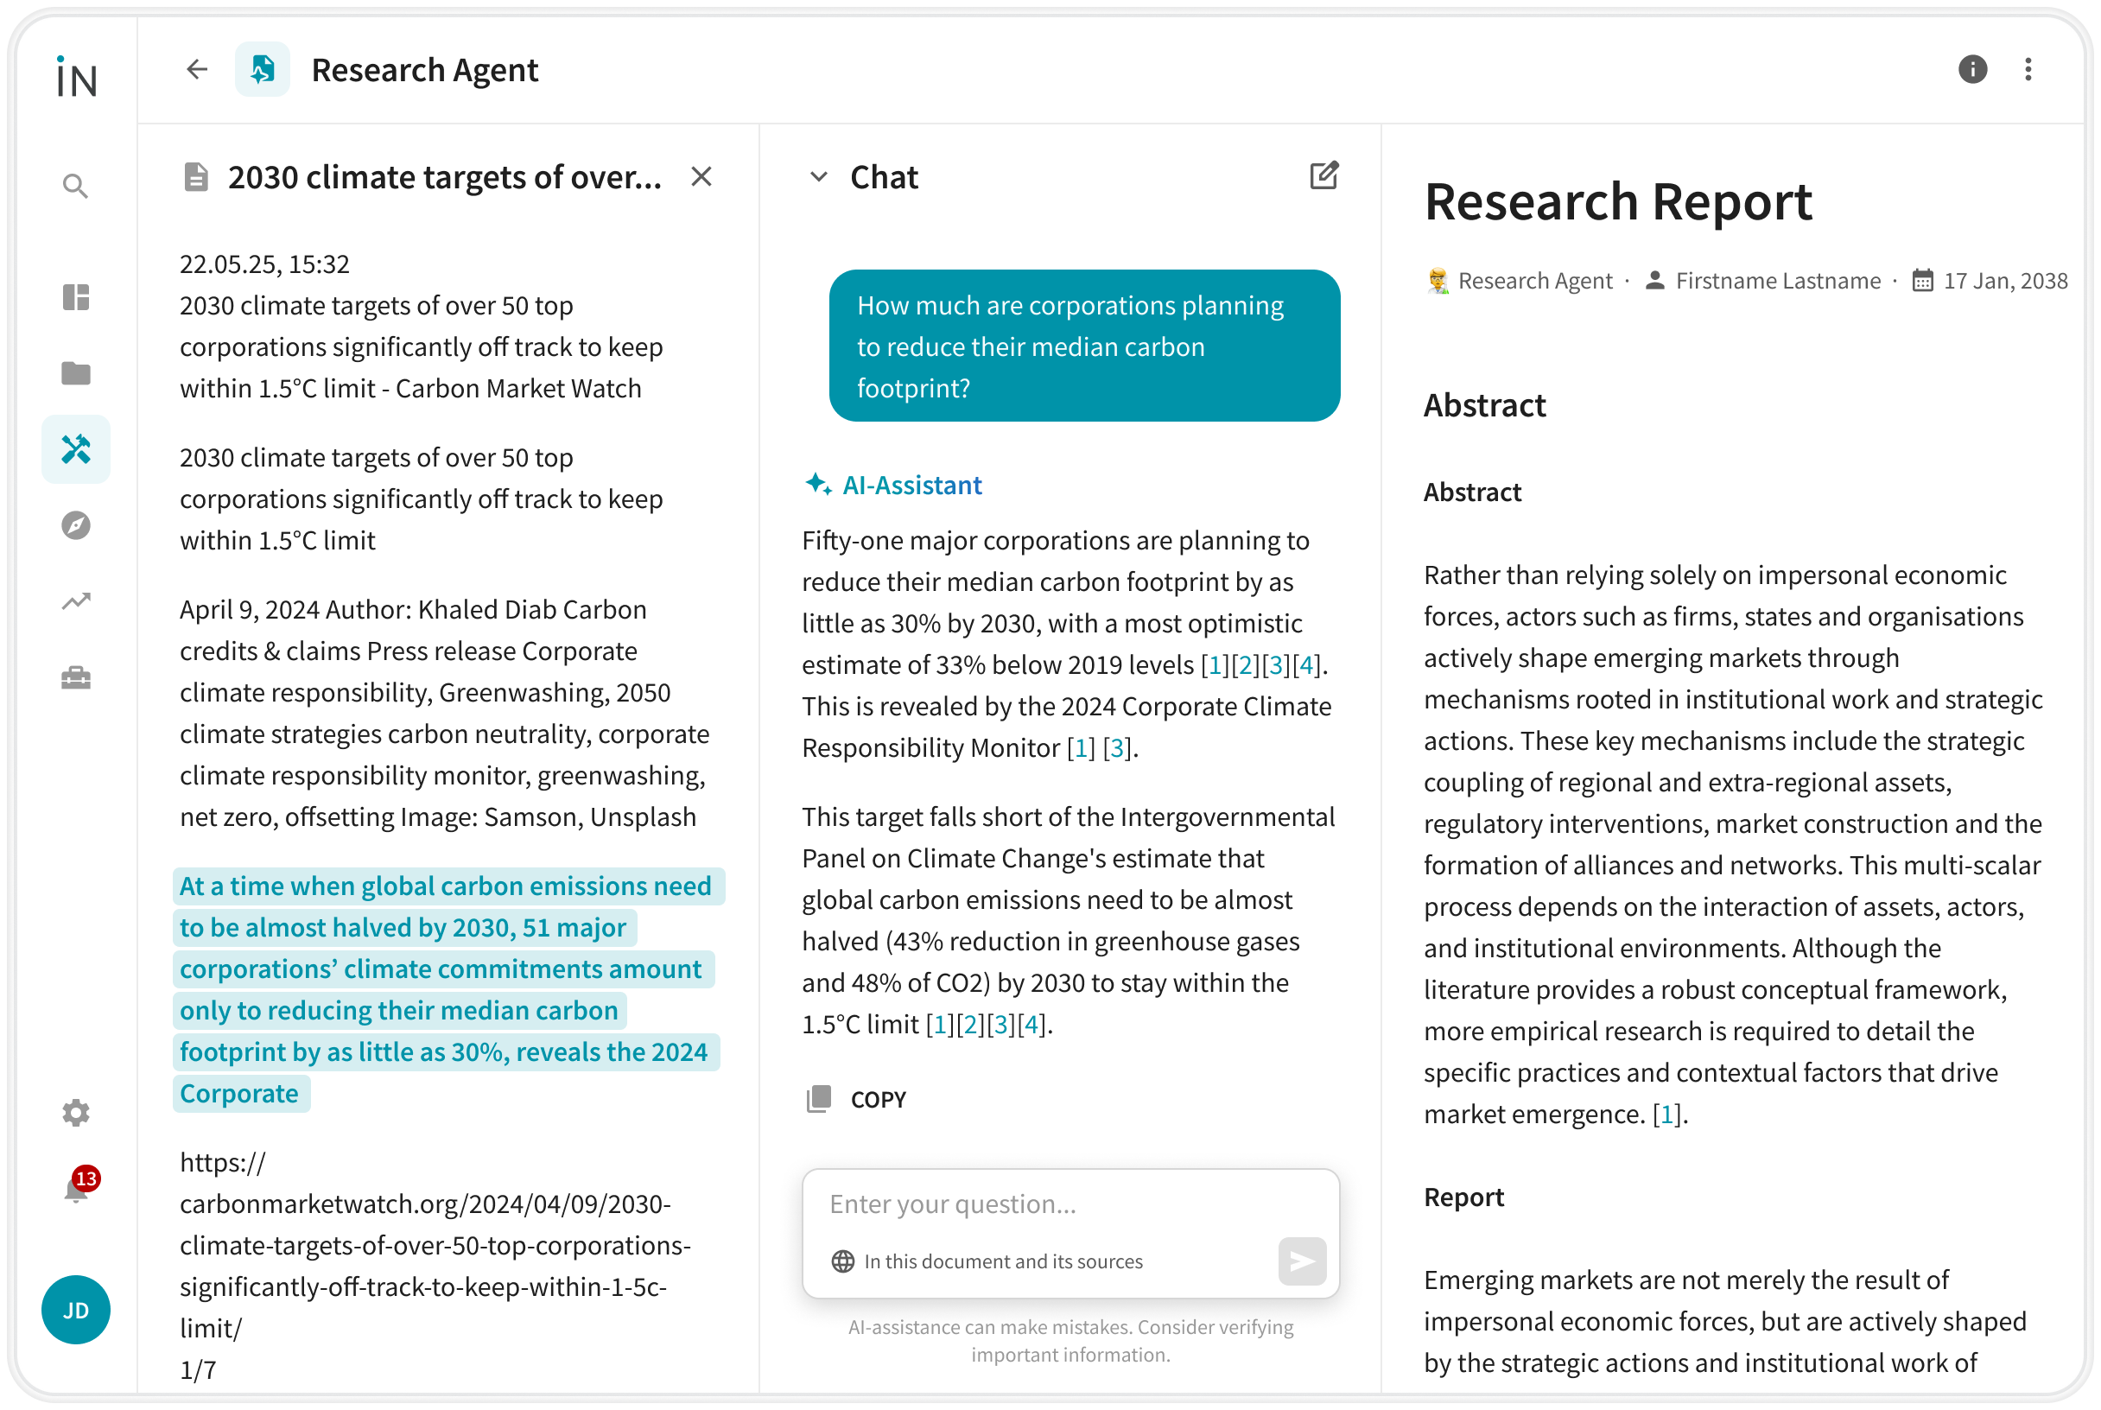The image size is (2101, 1410).
Task: Click the briefcase toolbox sidebar icon
Action: pos(75,677)
